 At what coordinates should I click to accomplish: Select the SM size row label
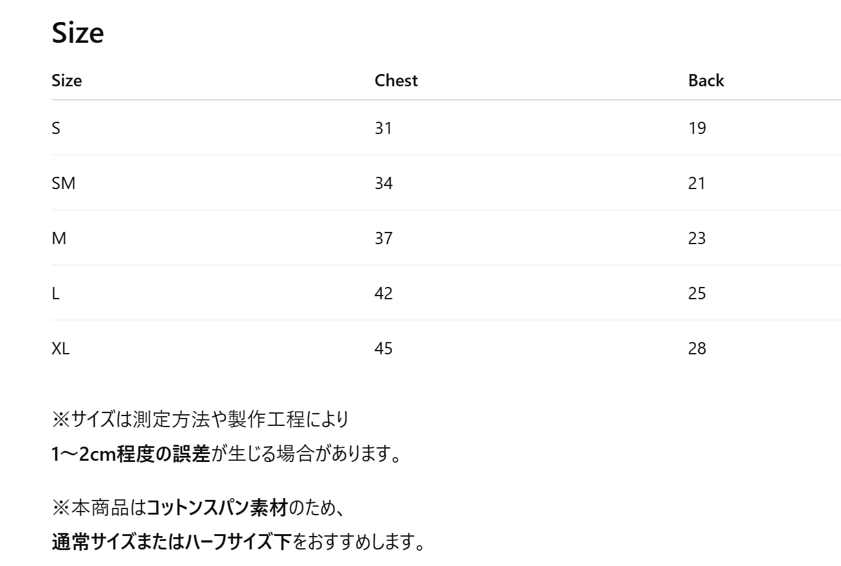point(64,184)
